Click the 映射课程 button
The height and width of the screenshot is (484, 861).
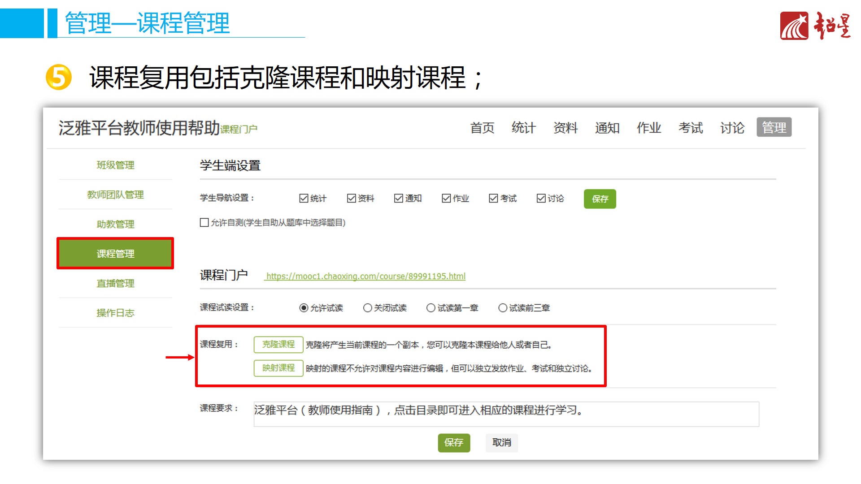click(278, 368)
